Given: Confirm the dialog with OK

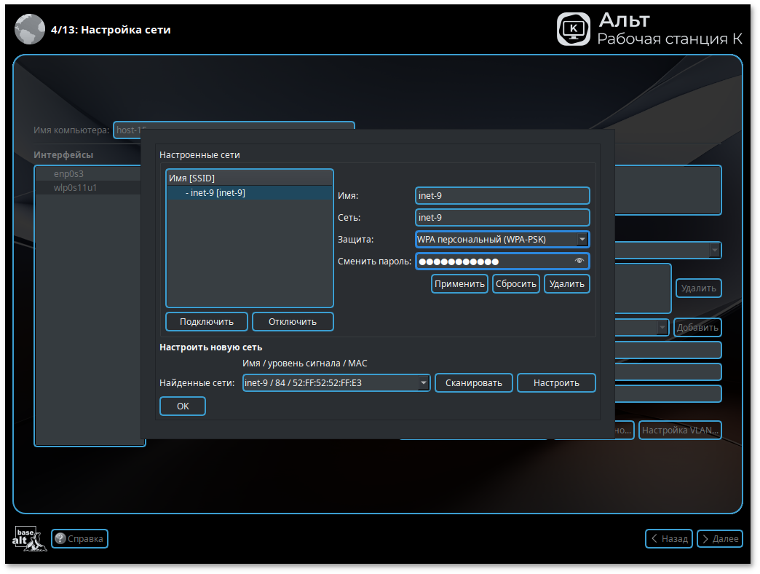Looking at the screenshot, I should (x=183, y=406).
